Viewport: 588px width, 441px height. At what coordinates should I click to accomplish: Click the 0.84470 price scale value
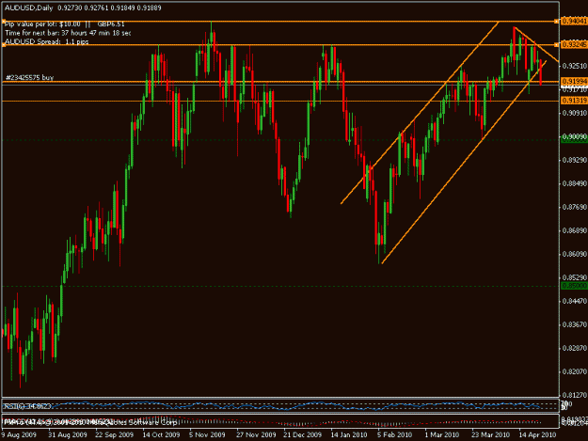(x=575, y=301)
